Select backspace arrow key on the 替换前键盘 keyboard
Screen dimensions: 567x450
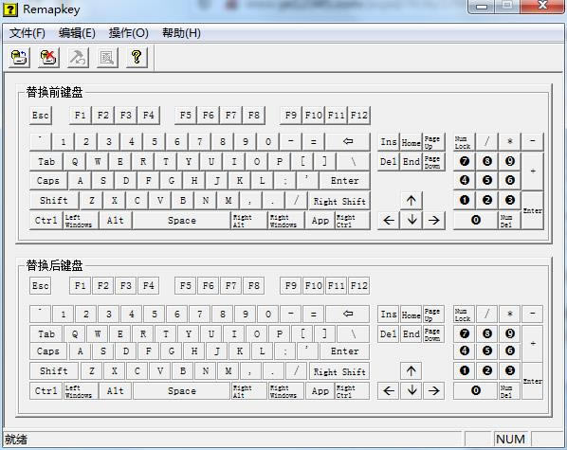tap(348, 142)
